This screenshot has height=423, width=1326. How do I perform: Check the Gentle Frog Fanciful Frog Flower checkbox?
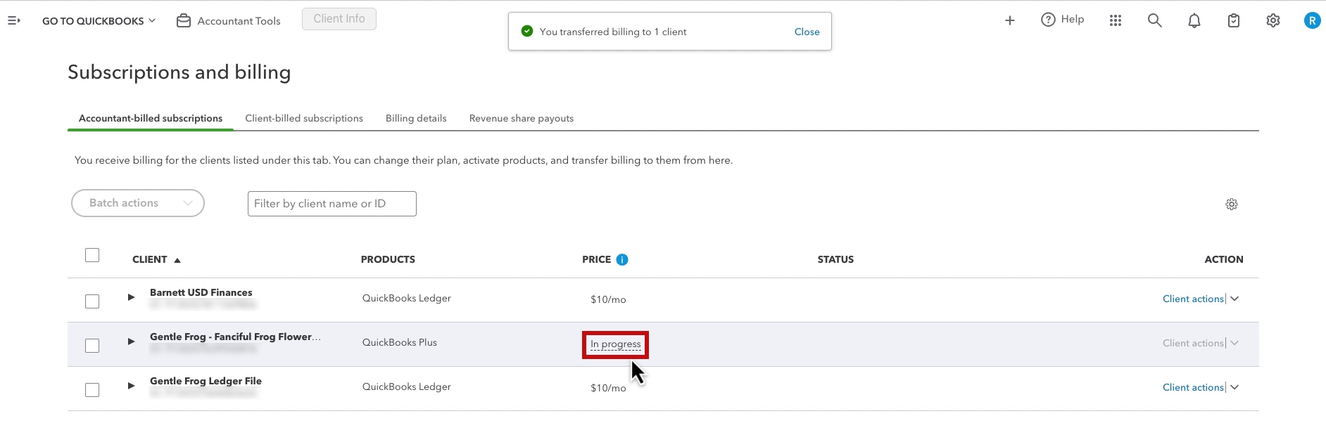[x=92, y=346]
